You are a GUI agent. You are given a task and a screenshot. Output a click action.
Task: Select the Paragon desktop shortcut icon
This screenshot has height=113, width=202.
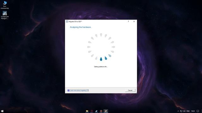point(5,15)
